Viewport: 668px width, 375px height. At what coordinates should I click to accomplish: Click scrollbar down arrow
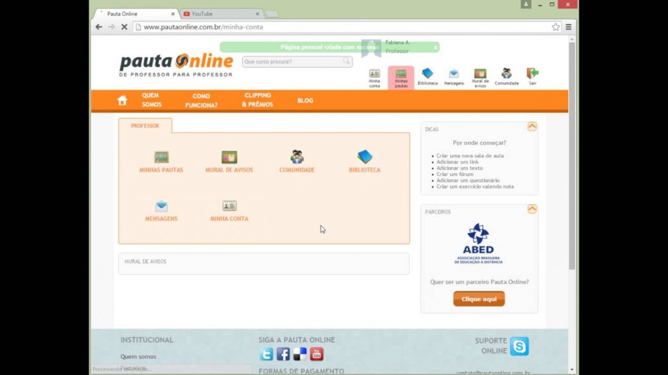572,370
